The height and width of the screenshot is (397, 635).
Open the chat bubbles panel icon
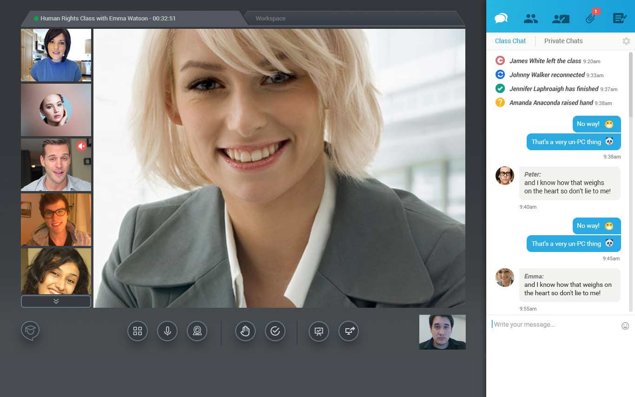tap(501, 18)
